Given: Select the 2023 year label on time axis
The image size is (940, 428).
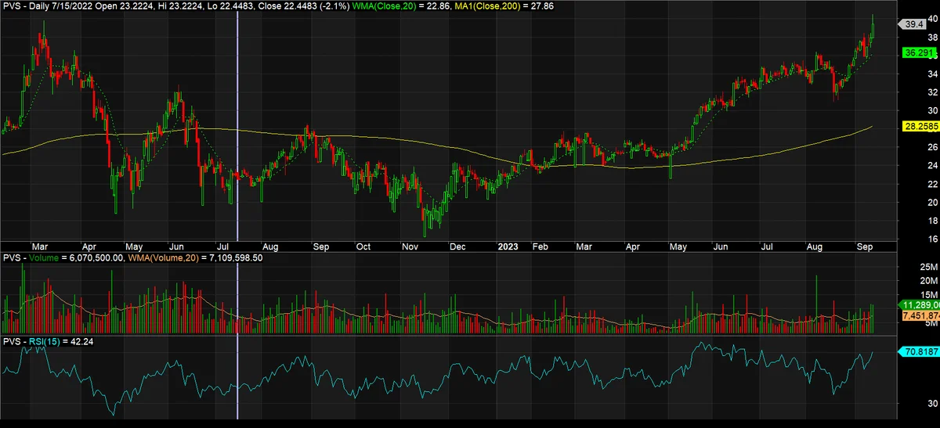Looking at the screenshot, I should coord(508,246).
